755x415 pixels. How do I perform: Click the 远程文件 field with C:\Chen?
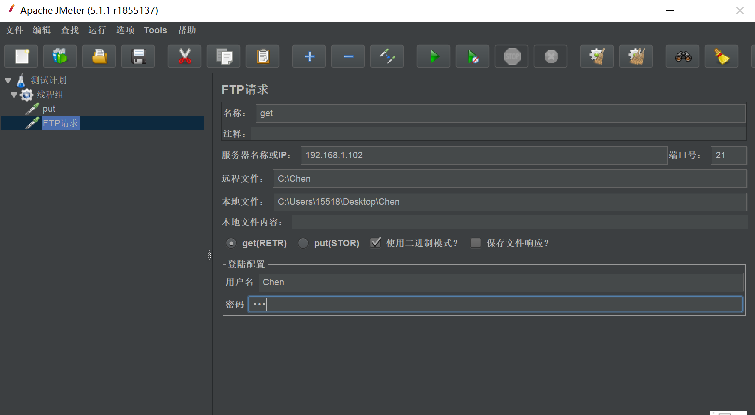[510, 179]
